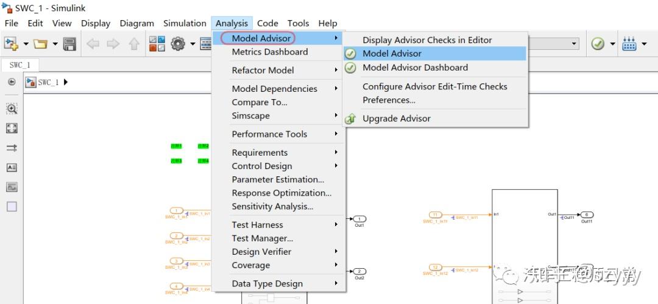This screenshot has height=304, width=658.
Task: Click the Area box palette icon
Action: pos(12,206)
